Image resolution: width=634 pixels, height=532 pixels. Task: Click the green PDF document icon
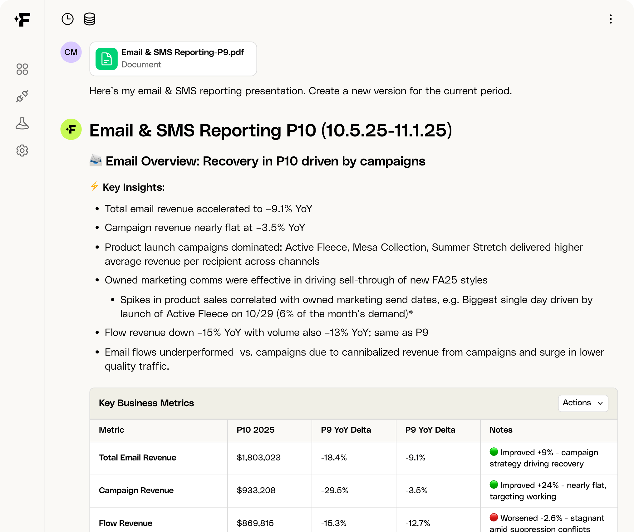(x=106, y=59)
